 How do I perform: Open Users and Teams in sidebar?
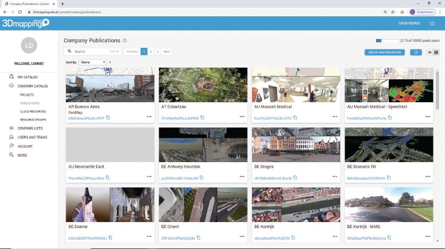tap(32, 137)
